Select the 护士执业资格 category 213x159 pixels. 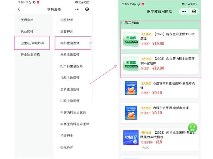(x=30, y=55)
